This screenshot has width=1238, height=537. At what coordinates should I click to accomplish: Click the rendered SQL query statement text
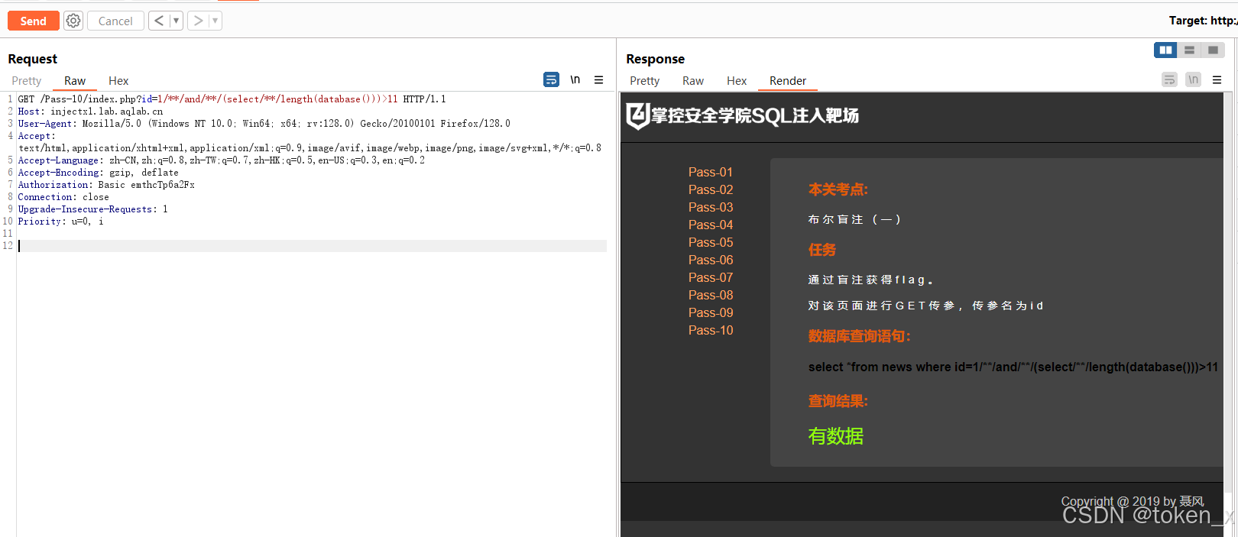coord(1013,367)
